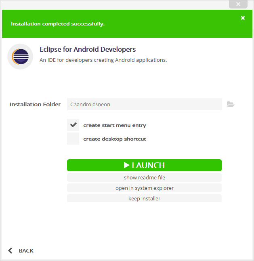The height and width of the screenshot is (261, 254).
Task: Select the keep installer button
Action: click(x=144, y=198)
